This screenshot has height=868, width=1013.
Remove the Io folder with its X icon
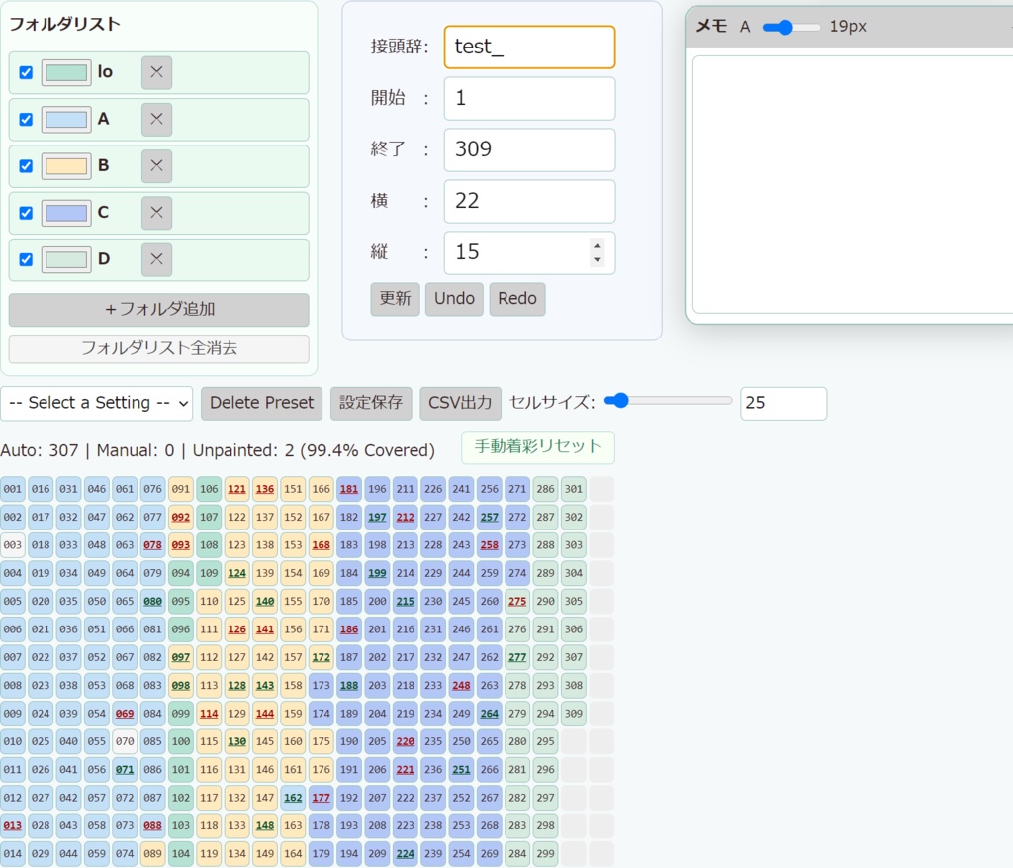point(156,72)
